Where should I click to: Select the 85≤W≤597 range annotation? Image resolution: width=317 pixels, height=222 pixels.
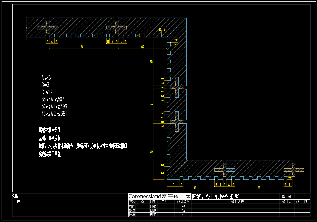[x=53, y=99]
